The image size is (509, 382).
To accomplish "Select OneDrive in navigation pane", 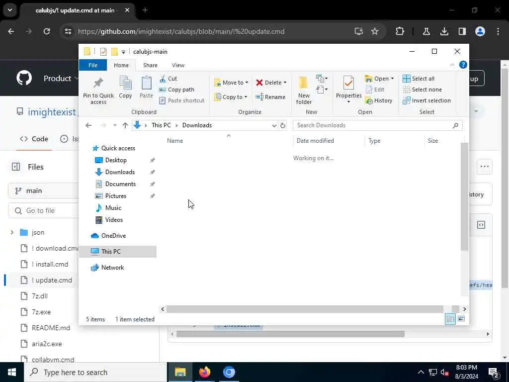I will pos(113,235).
